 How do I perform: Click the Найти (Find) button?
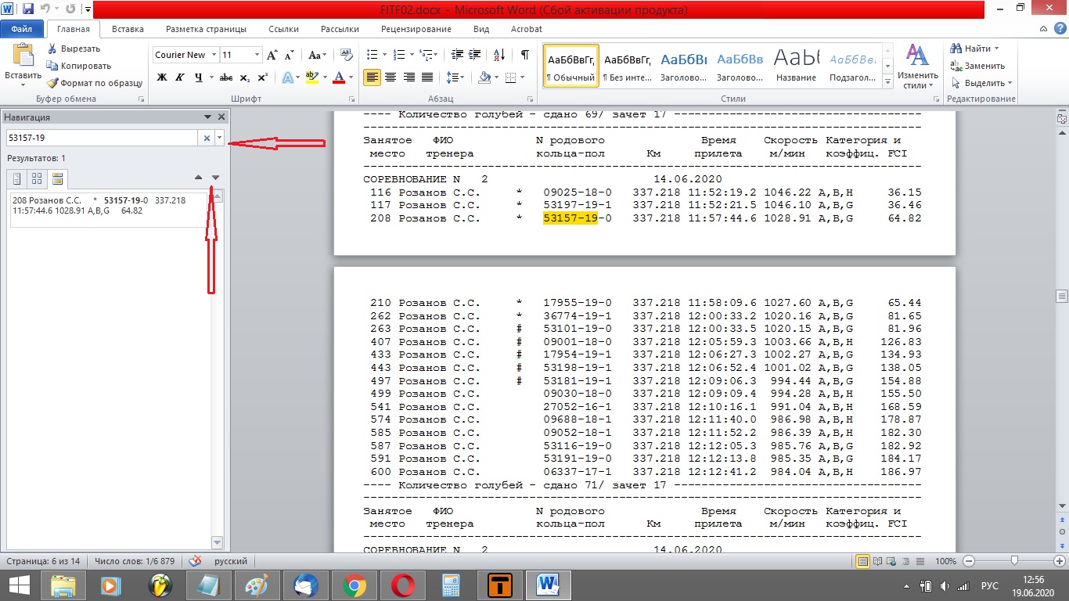coord(974,49)
